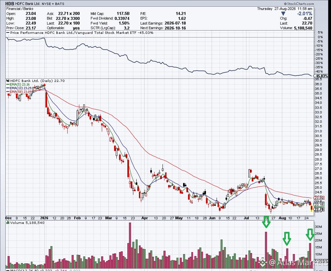This screenshot has height=271, width=331.
Task: Click the NYSE + BATS exchange label
Action: coord(53,4)
